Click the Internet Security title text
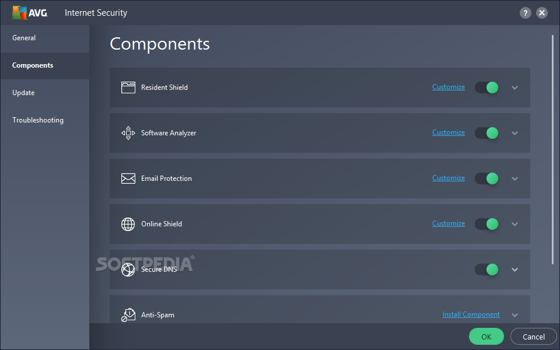The height and width of the screenshot is (350, 560). pyautogui.click(x=96, y=13)
